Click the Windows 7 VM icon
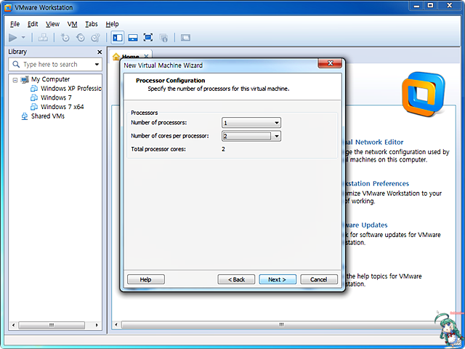The image size is (465, 349). click(x=34, y=97)
